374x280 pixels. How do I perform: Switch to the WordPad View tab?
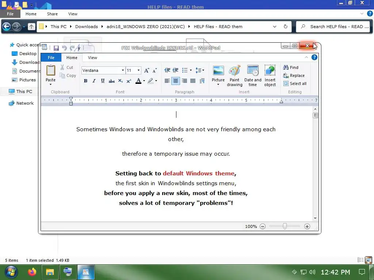coord(92,58)
